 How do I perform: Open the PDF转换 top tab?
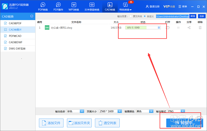(x=43, y=7)
